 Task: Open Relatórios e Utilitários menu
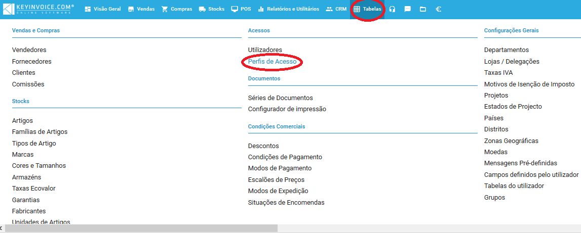[288, 9]
